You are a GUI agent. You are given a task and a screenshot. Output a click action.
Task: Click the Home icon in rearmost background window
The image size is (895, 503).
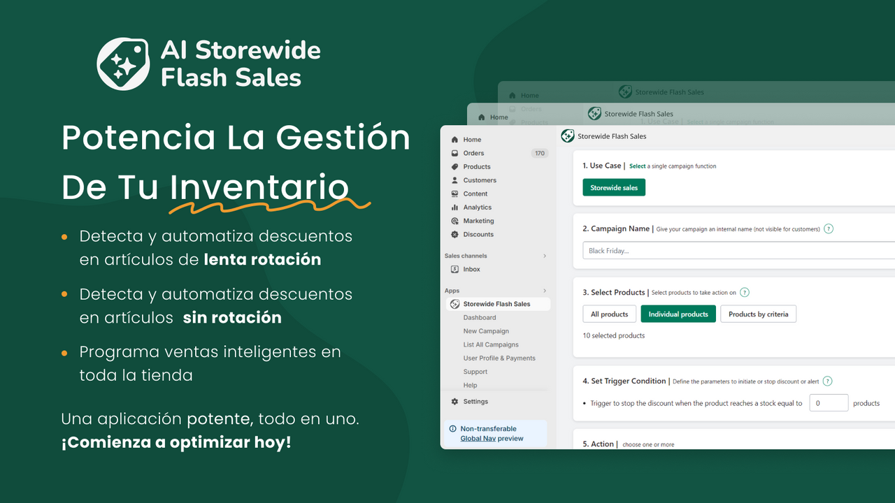point(512,96)
